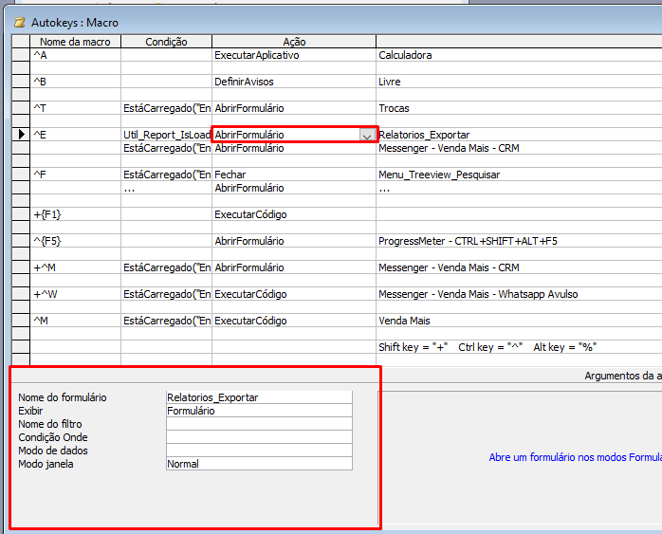Click the 'Modo janela' field showing Normal
Viewport: 662px width, 534px height.
258,464
